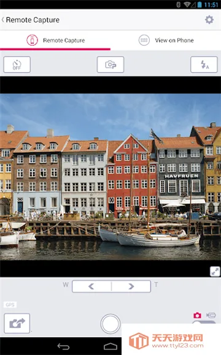Toggle the photo/video mode switch
This screenshot has width=221, height=355.
[204, 322]
